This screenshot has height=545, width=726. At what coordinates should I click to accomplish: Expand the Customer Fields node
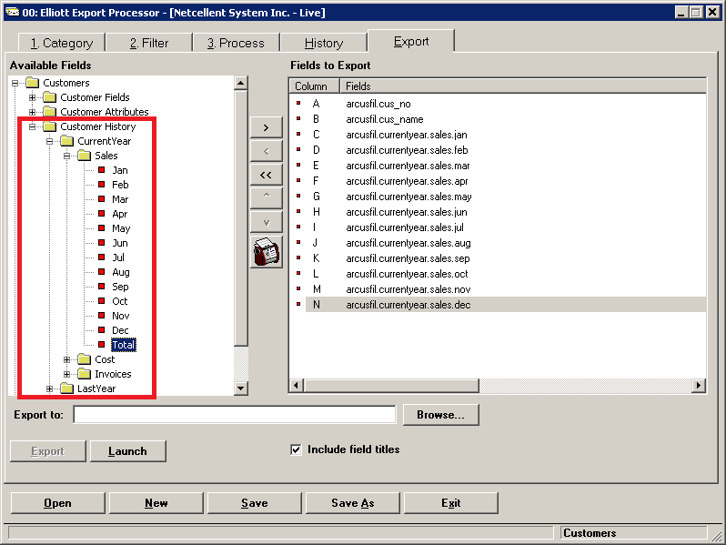tap(32, 97)
